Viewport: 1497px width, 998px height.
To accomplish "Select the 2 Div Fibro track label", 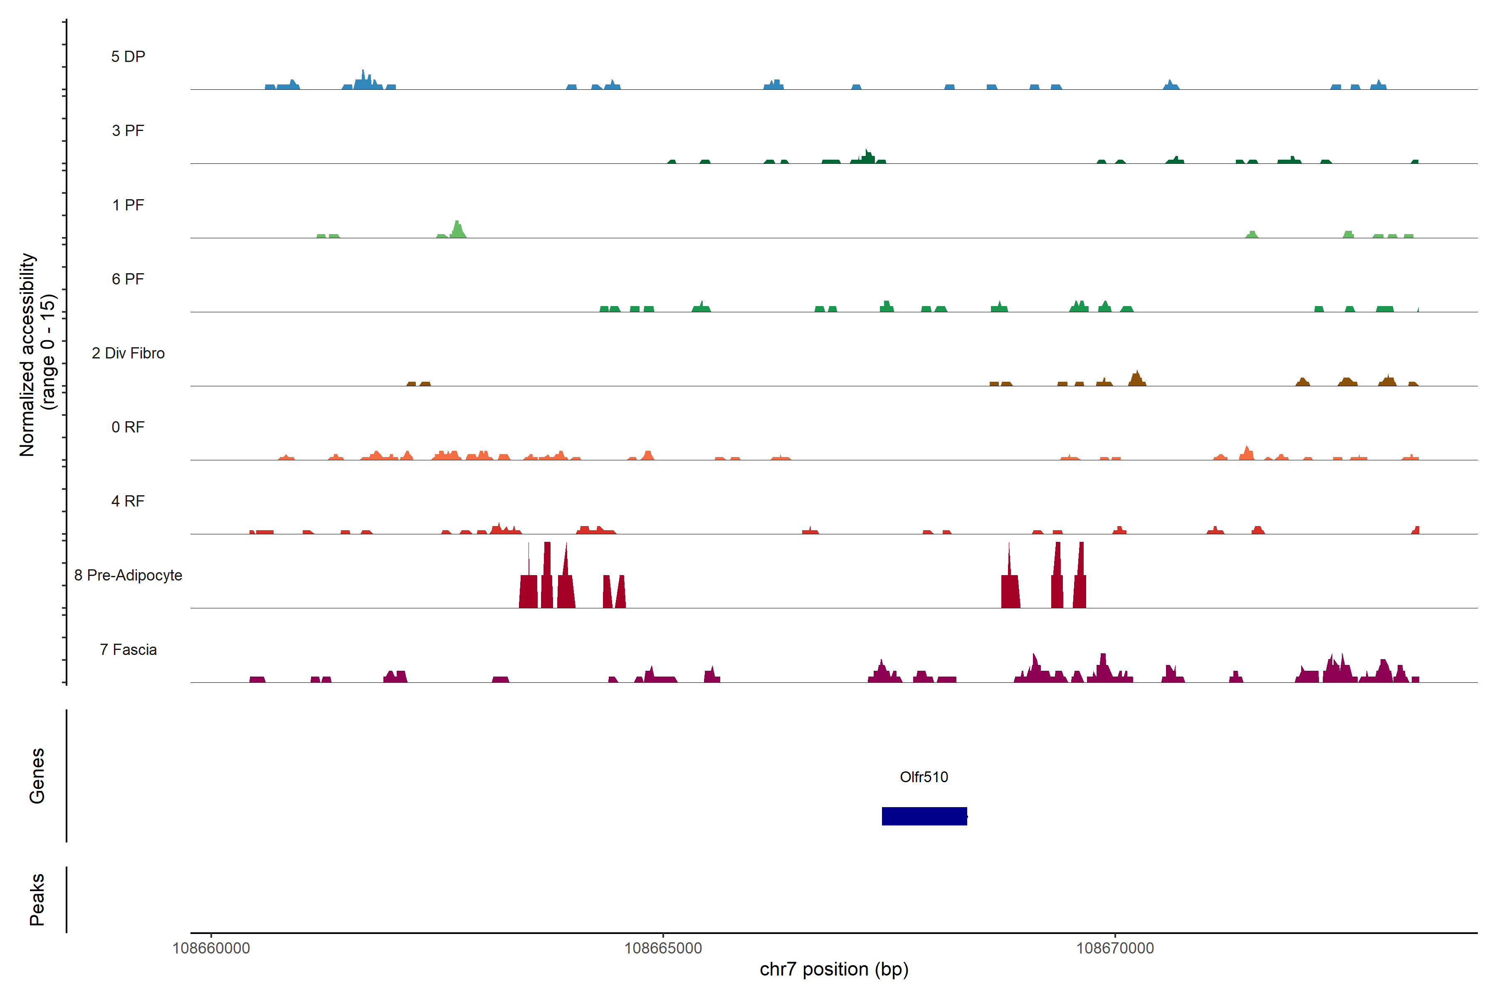I will 128,353.
